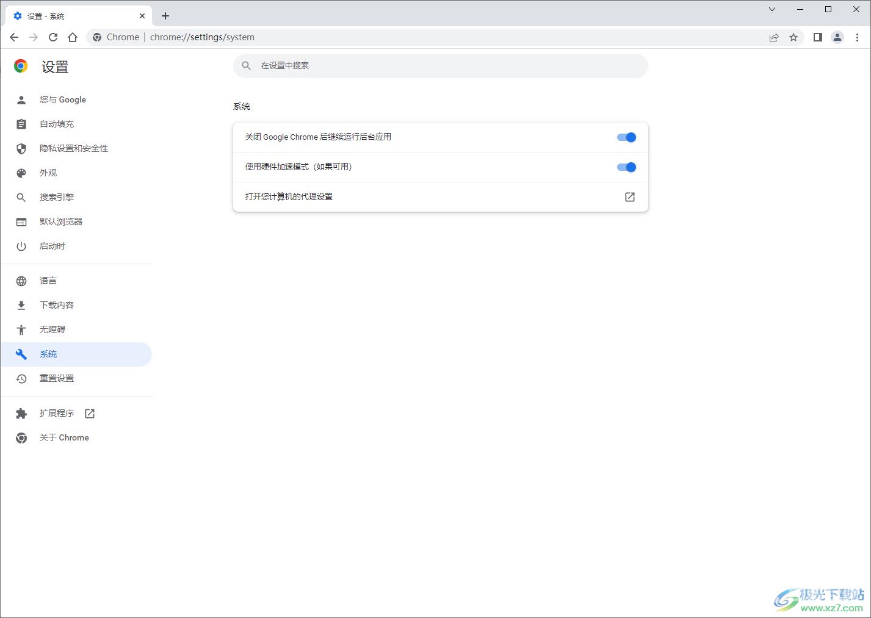This screenshot has width=871, height=618.
Task: Click the Chrome logo beside 设置 title
Action: pyautogui.click(x=21, y=66)
